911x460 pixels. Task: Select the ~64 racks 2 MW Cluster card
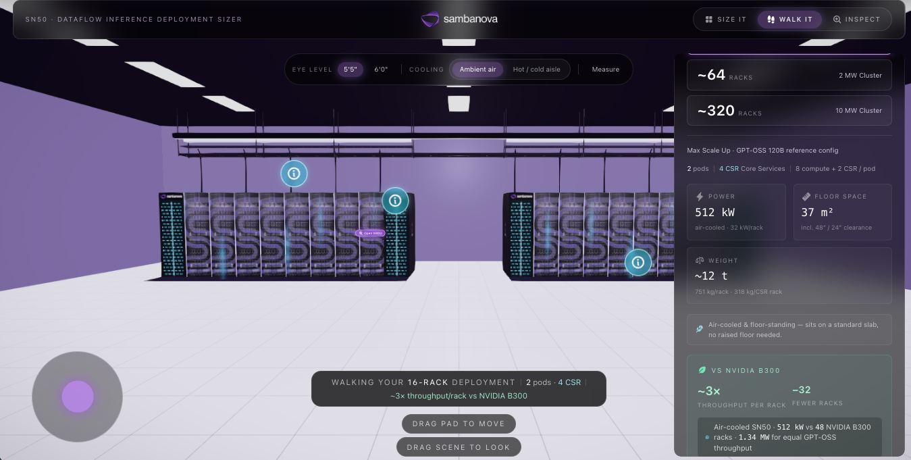coord(789,75)
